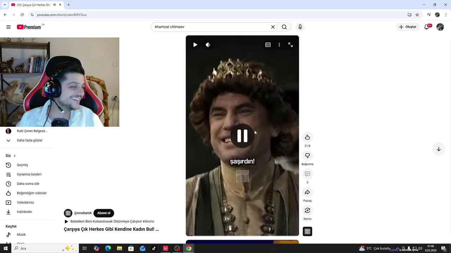Screen dimensions: 451x253
Task: Go to next Short with down arrow
Action: (x=439, y=149)
